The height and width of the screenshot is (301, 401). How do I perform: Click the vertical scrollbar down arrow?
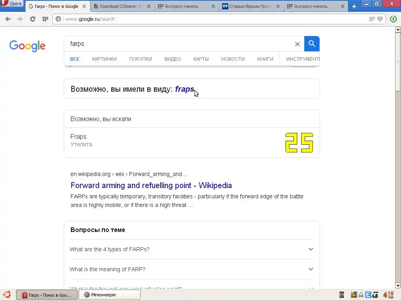tap(398, 285)
